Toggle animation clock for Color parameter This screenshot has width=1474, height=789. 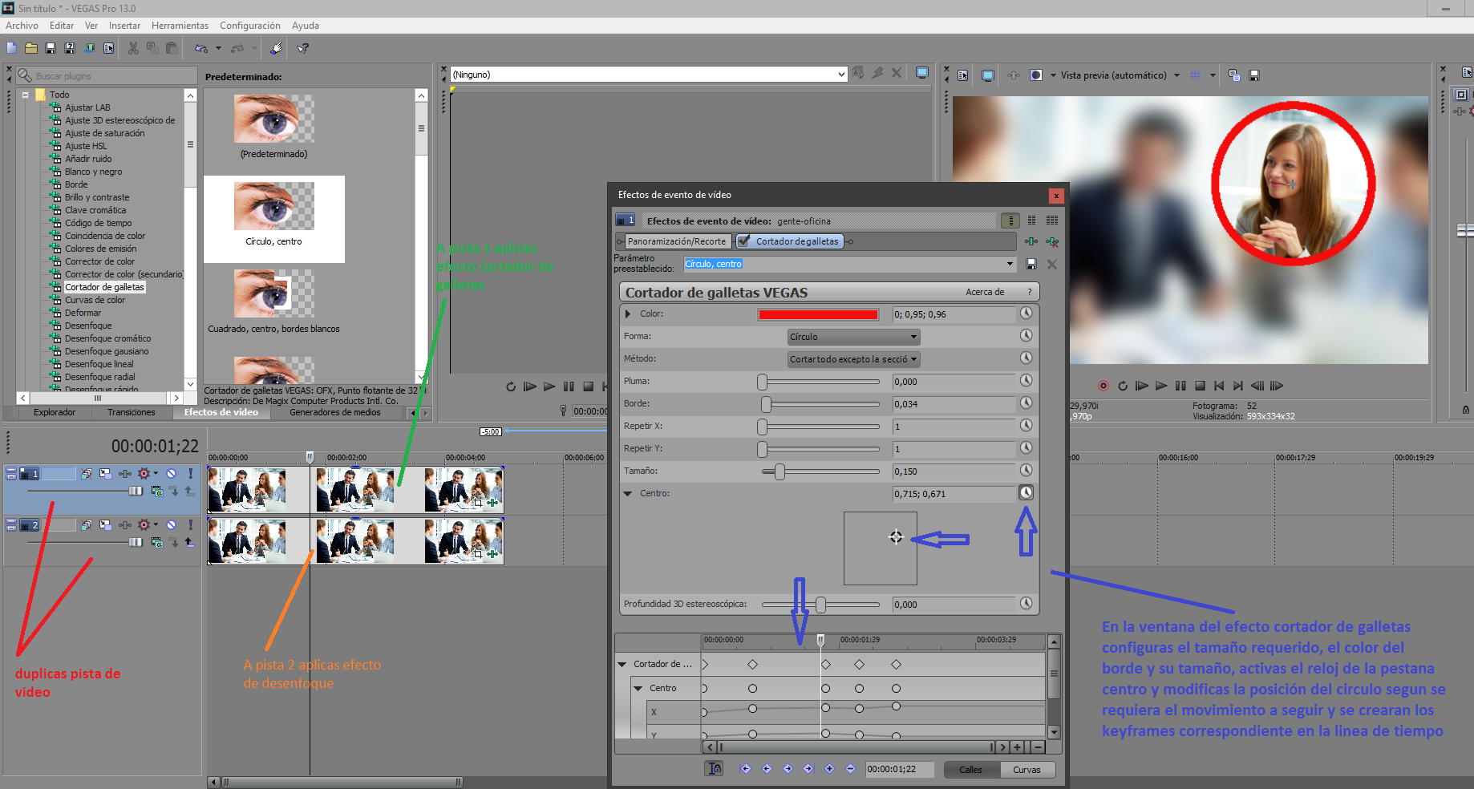coord(1026,314)
